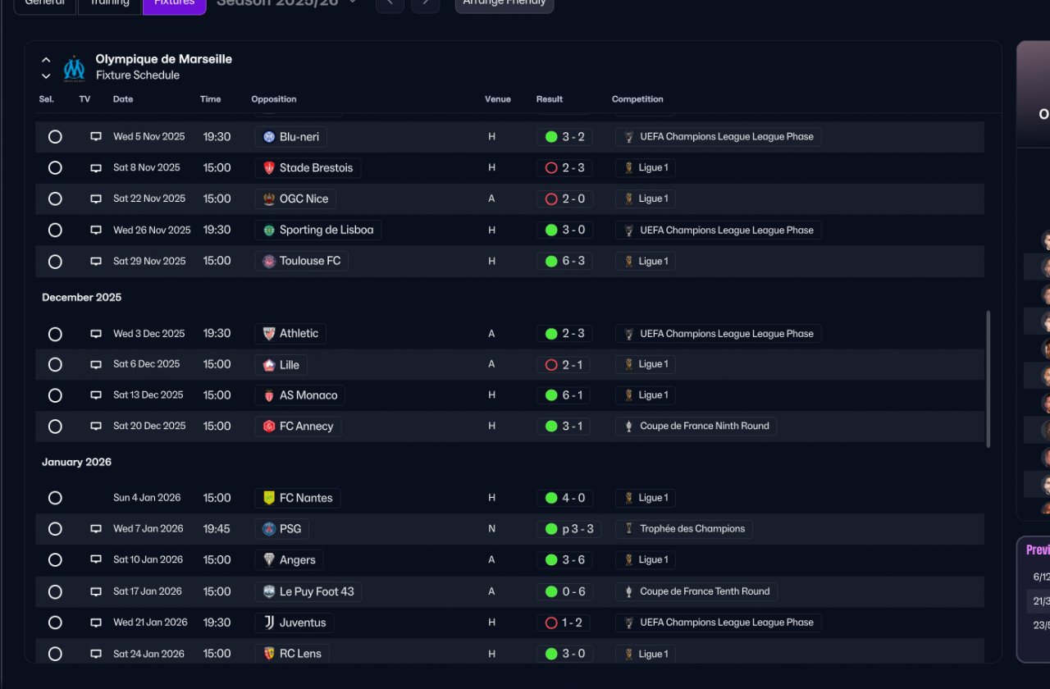The width and height of the screenshot is (1050, 689).
Task: Click the Champions League trophy icon in Blu-neri row
Action: (x=629, y=137)
